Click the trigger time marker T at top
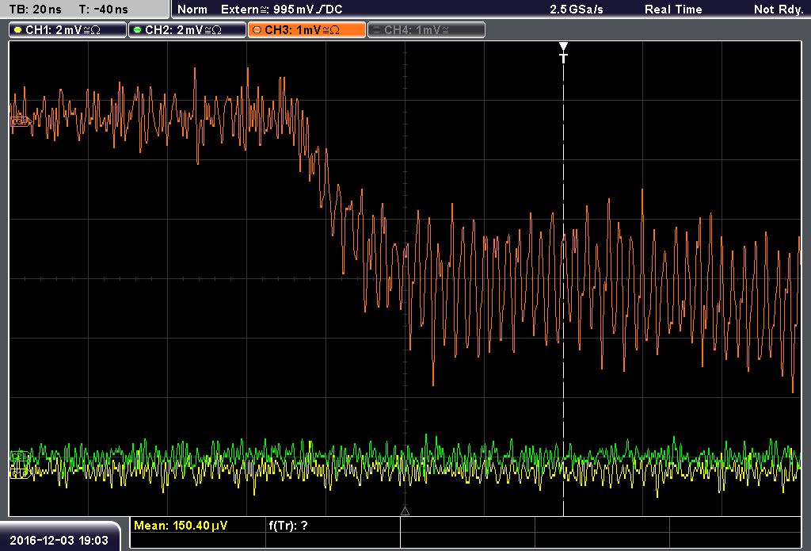Viewport: 811px width, 551px height. click(x=563, y=52)
